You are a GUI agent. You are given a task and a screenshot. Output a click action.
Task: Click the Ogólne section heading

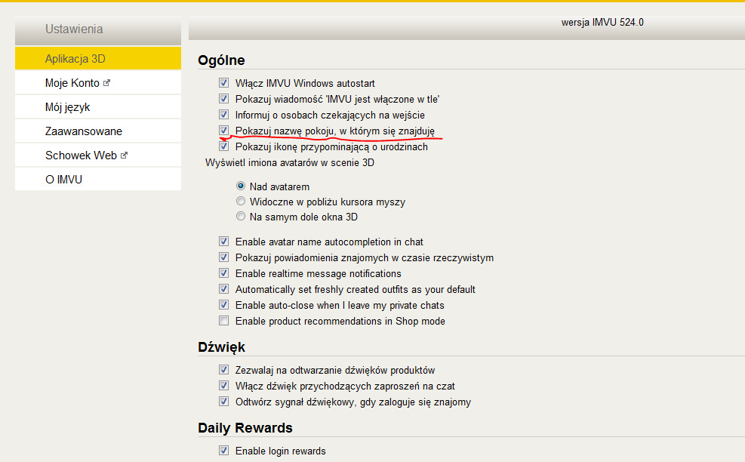click(x=221, y=60)
